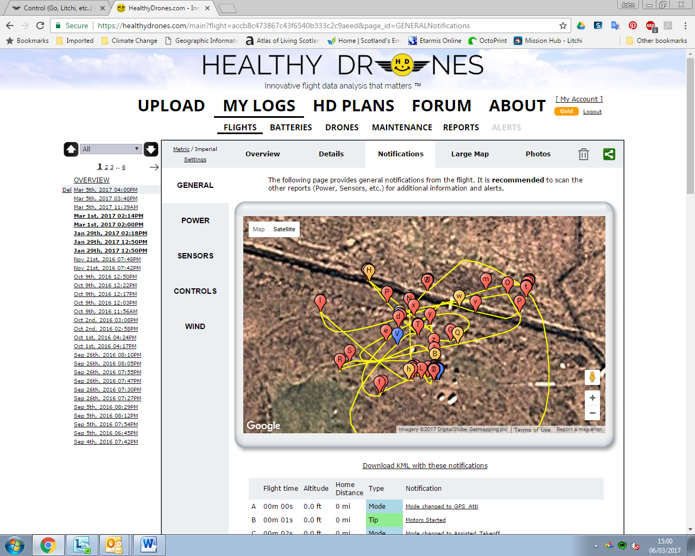Screen dimensions: 695x556
Task: Click the H home marker on map
Action: tap(369, 271)
